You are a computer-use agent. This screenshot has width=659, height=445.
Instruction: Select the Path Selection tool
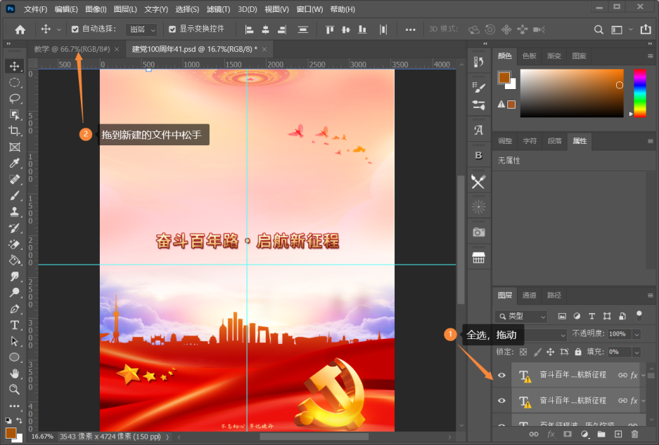(x=14, y=341)
